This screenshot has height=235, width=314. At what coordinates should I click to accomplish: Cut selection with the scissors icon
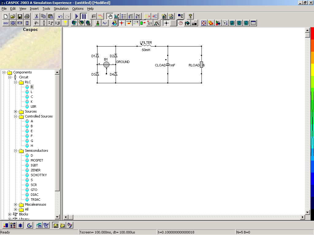[36, 16]
